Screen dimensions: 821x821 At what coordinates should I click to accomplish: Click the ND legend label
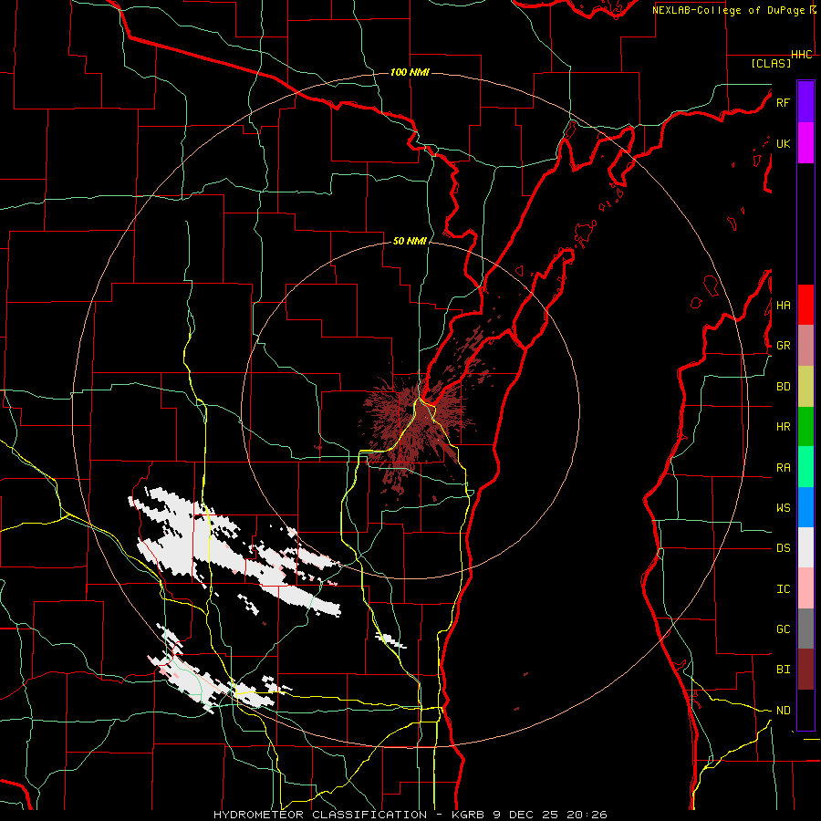(x=783, y=711)
